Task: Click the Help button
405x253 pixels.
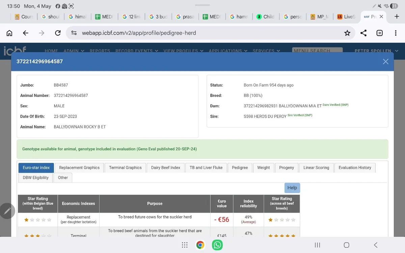Action: (x=292, y=188)
